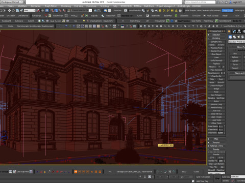Open the selection filter View dropdown
Image resolution: width=245 pixels, height=183 pixels.
[30, 11]
